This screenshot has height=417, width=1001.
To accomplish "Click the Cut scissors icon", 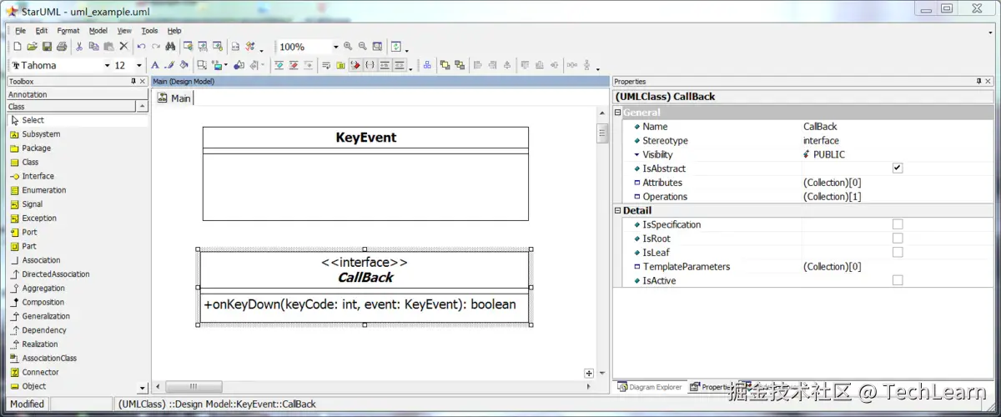I will click(x=79, y=47).
